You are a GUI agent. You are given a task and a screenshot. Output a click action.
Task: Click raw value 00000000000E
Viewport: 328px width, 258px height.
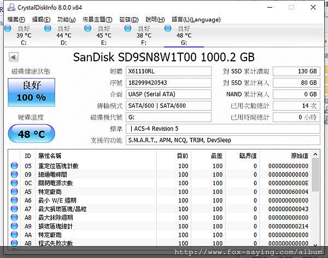288,183
